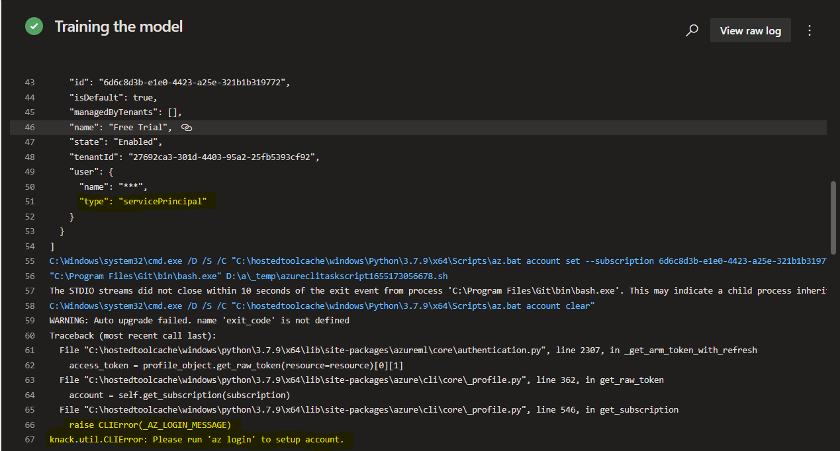Select line number 43 to link it
The height and width of the screenshot is (451, 840).
(30, 82)
